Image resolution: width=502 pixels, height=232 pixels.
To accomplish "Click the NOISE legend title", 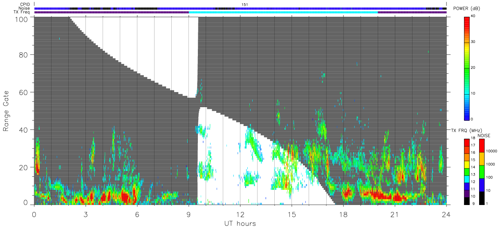I will tap(484, 135).
